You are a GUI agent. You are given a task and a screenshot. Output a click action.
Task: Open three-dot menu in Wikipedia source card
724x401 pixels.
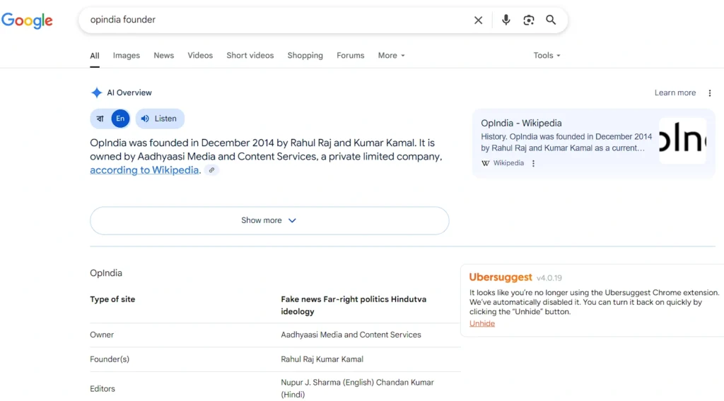pos(533,163)
